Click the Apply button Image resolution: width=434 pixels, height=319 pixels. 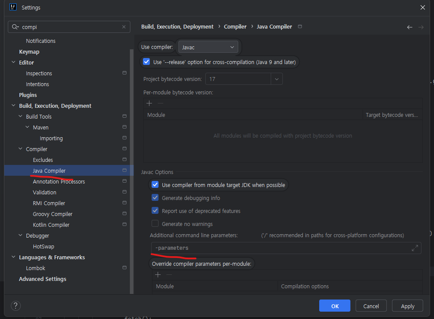click(407, 306)
